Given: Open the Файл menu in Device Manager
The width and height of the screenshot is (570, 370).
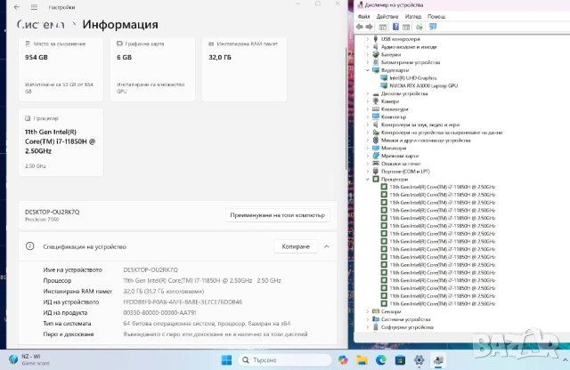Looking at the screenshot, I should (x=363, y=16).
